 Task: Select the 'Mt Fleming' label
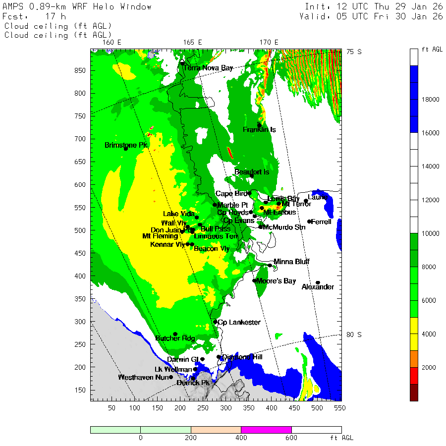[x=160, y=236]
